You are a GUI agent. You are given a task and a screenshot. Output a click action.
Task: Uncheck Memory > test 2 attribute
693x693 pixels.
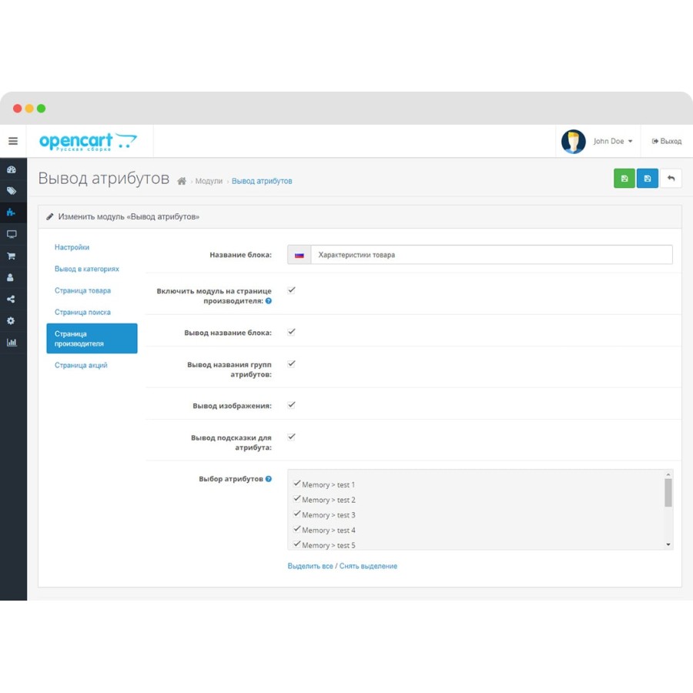[x=297, y=498]
